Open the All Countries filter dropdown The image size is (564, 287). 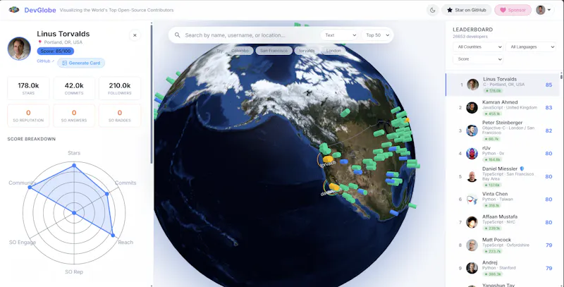click(x=478, y=47)
